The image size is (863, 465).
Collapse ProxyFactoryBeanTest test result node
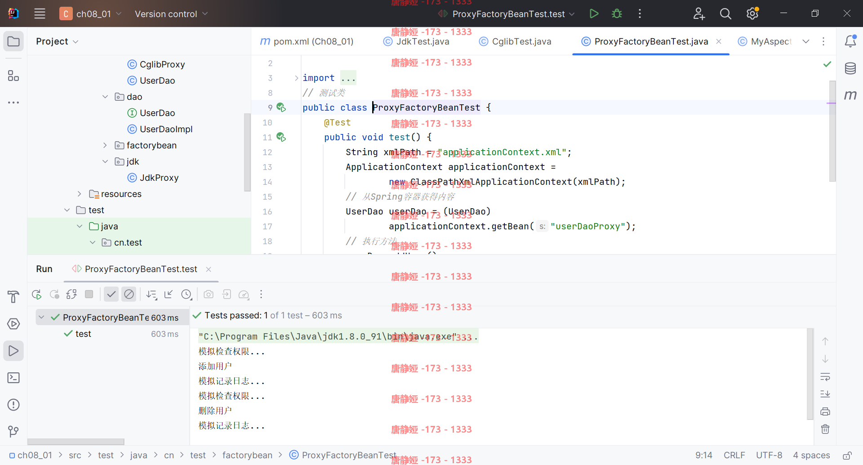click(x=41, y=317)
